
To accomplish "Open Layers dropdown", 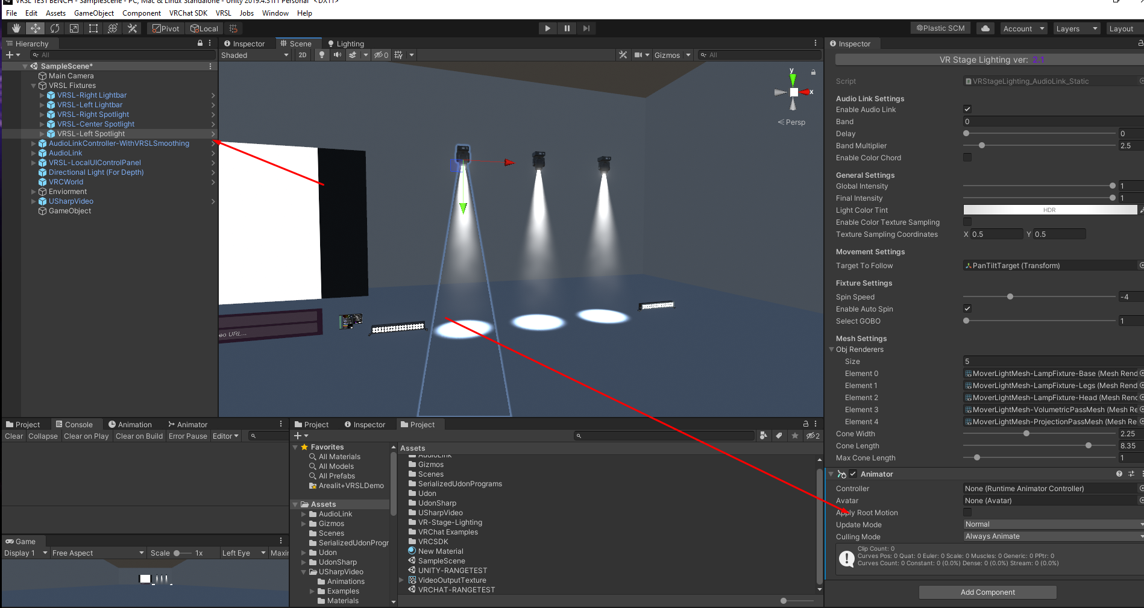I will [x=1076, y=28].
